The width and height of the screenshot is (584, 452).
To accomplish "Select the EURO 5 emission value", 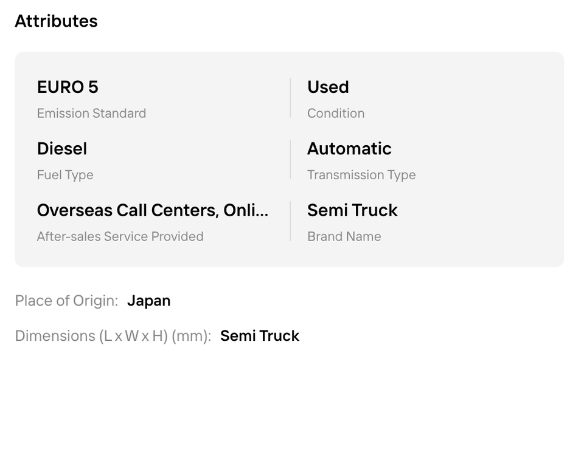I will 68,87.
